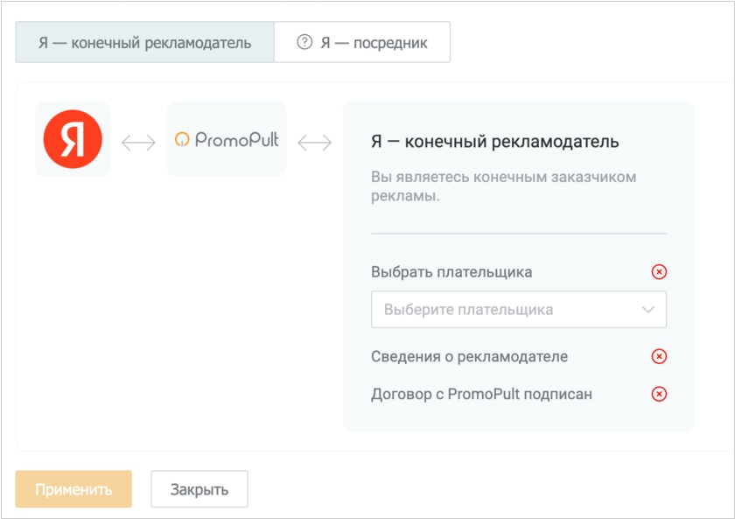Click the orange circle in PromoPult logo
Screen dimensions: 735x519
click(182, 139)
